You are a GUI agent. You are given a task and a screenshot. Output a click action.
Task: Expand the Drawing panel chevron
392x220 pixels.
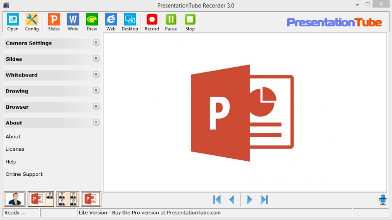pos(96,90)
